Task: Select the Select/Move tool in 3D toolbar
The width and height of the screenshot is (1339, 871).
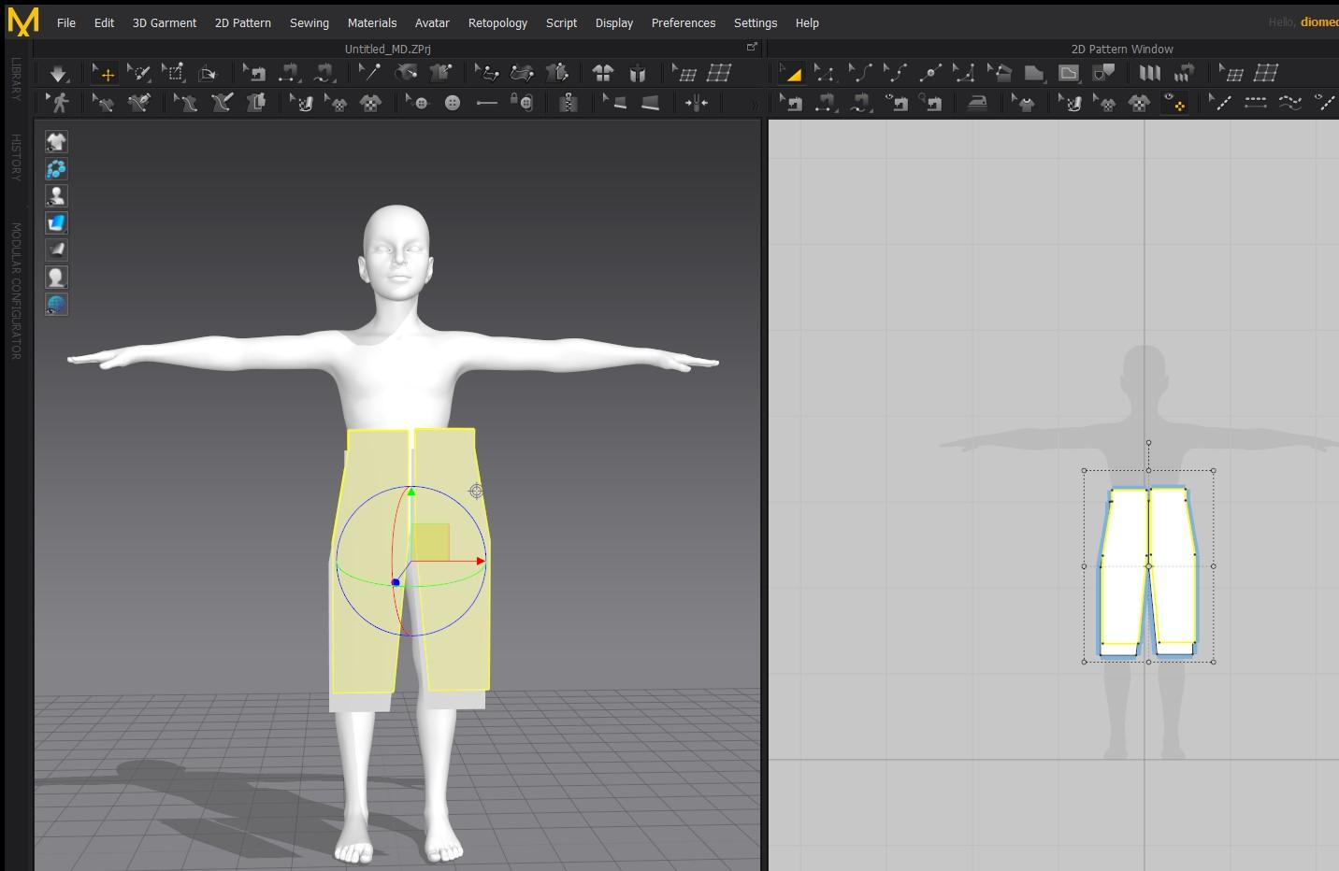Action: [104, 73]
